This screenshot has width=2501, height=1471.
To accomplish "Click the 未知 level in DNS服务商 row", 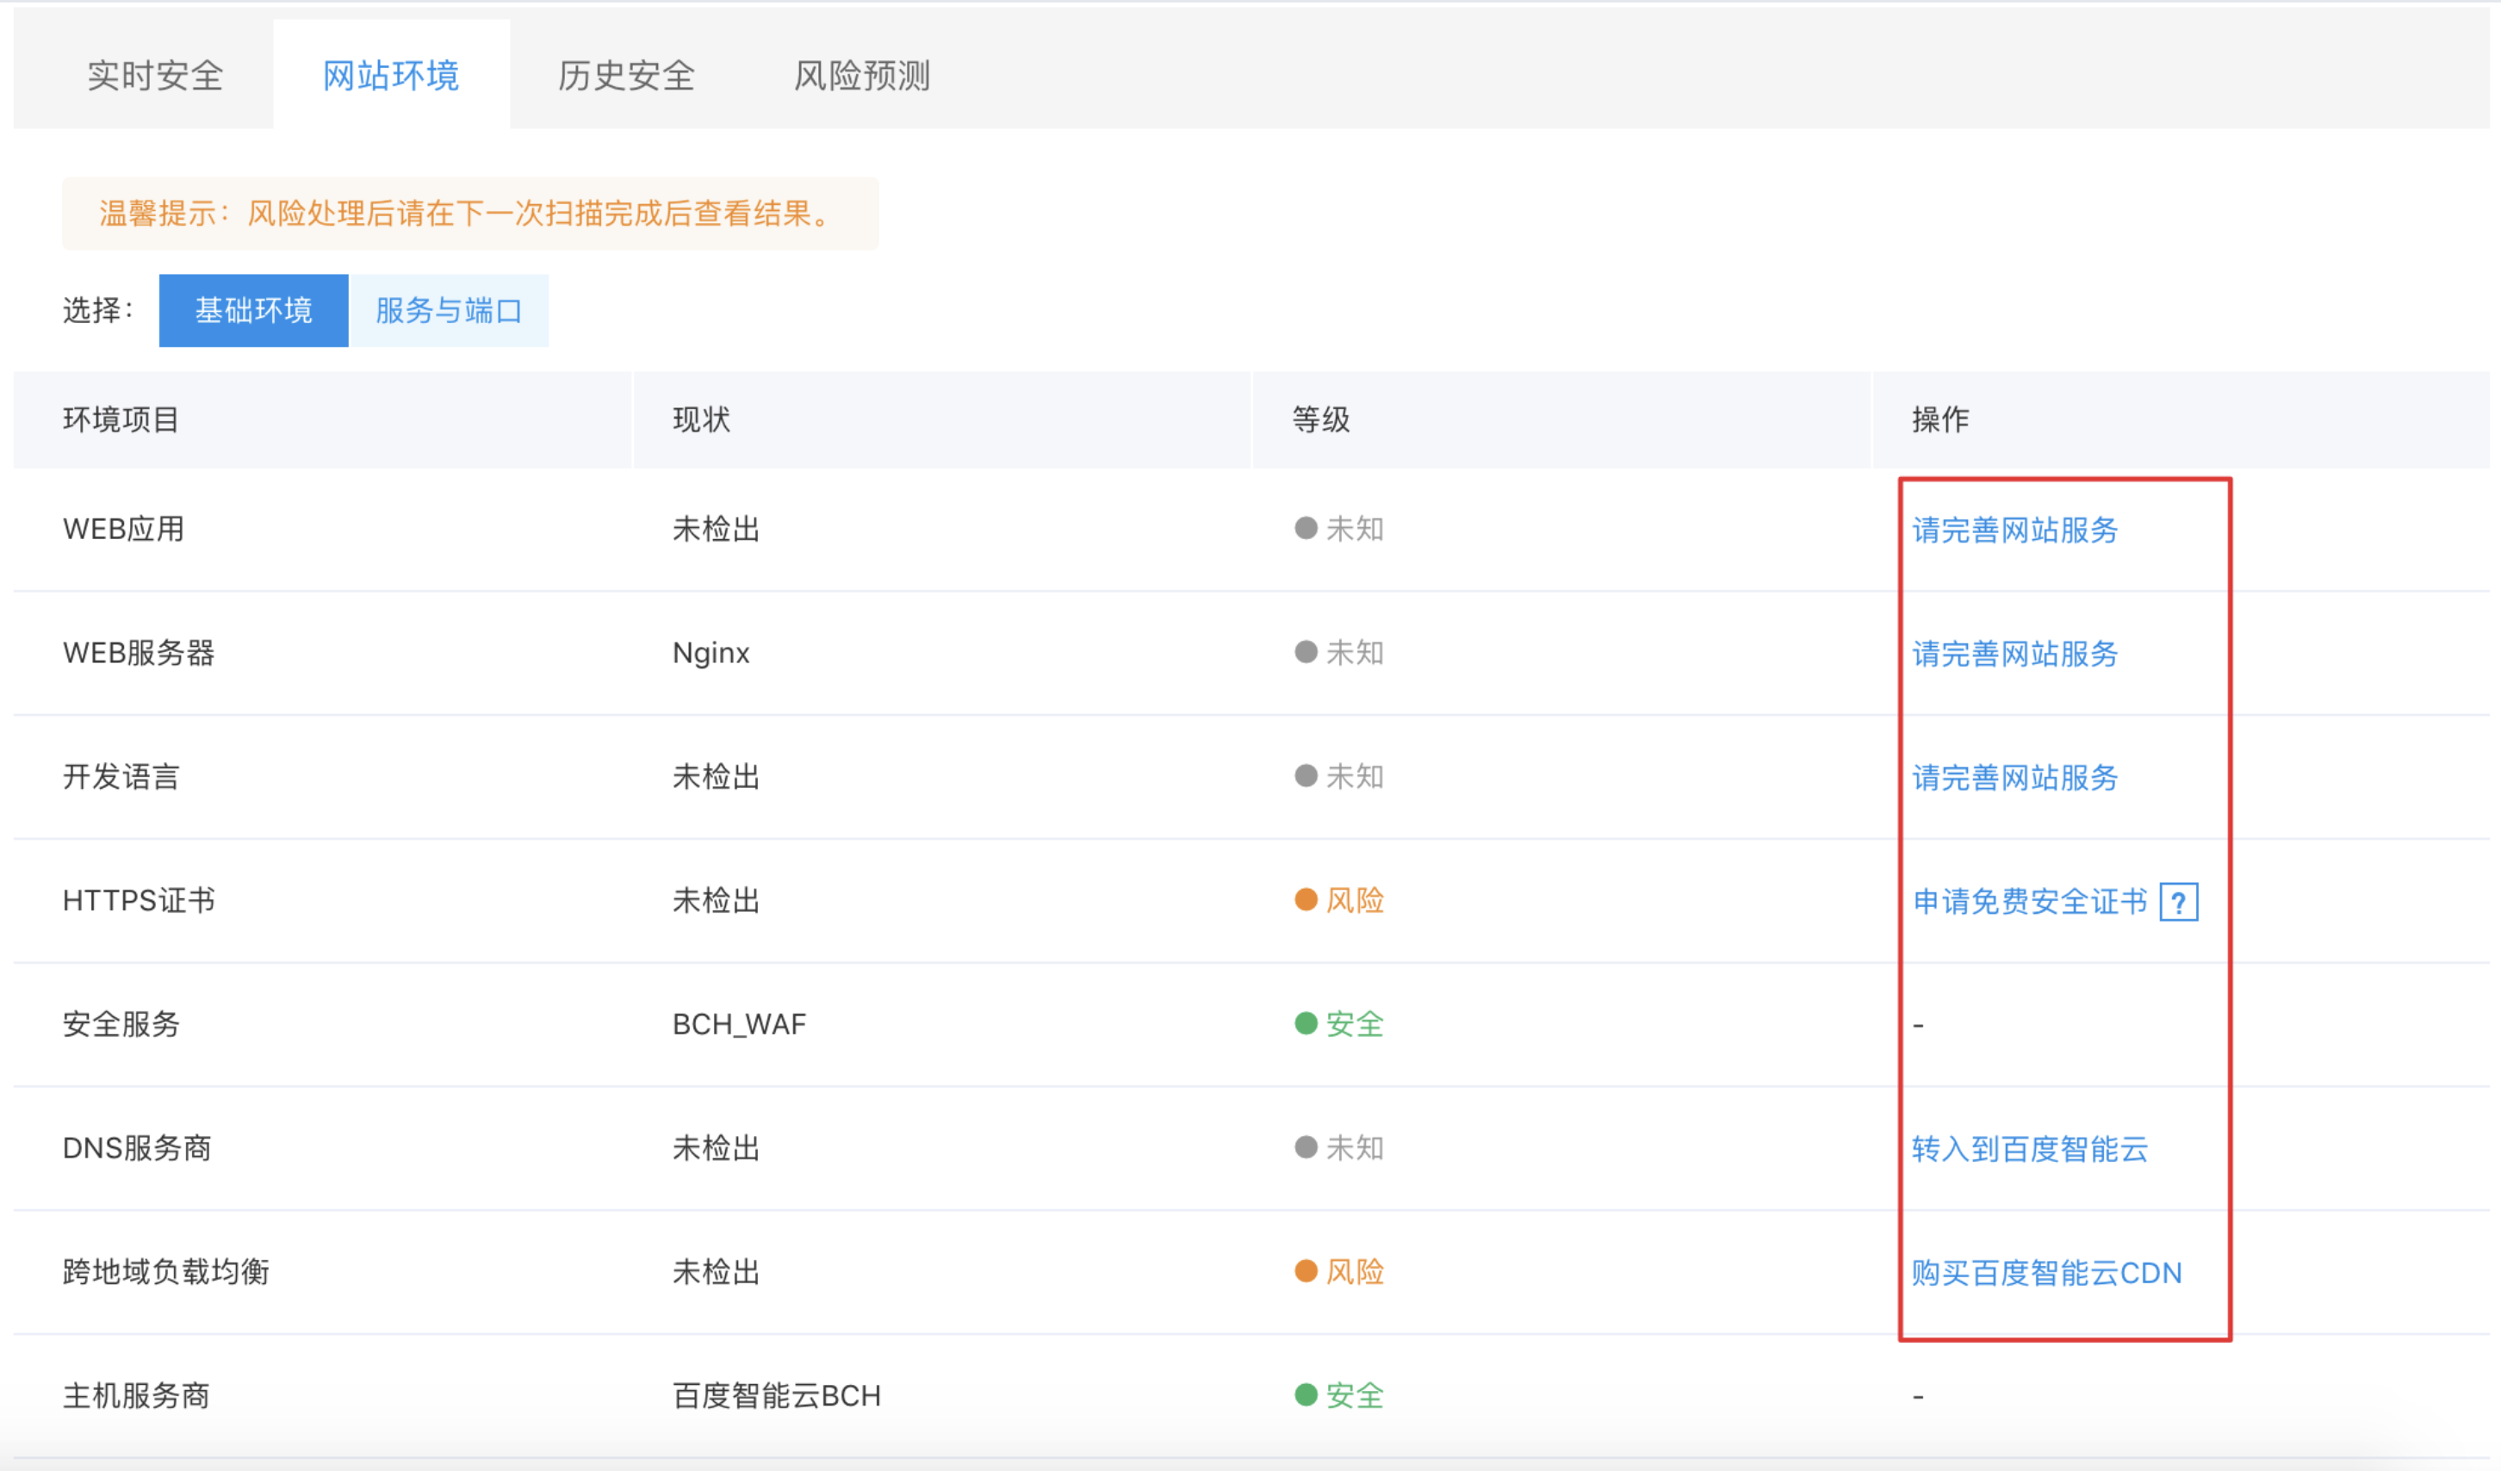I will (x=1340, y=1148).
